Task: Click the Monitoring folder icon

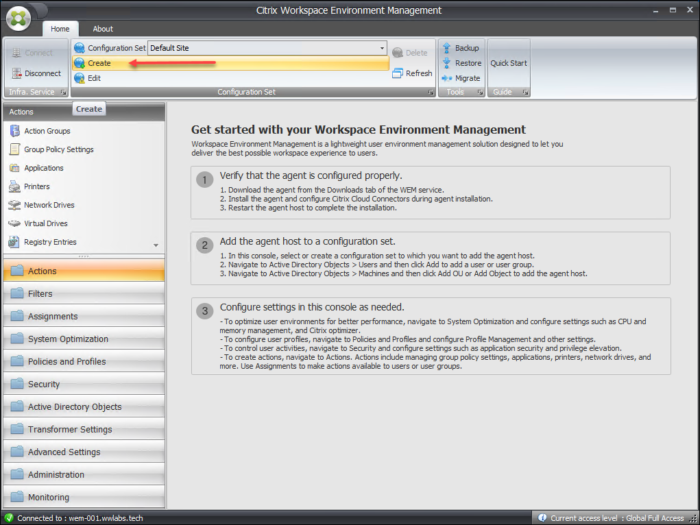Action: click(17, 496)
